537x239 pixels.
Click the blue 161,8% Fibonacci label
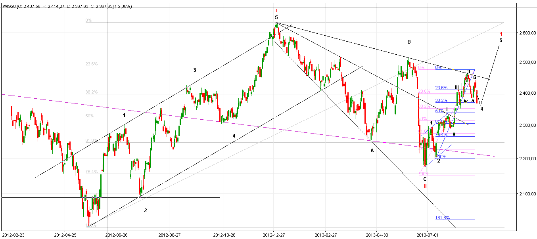(442, 218)
